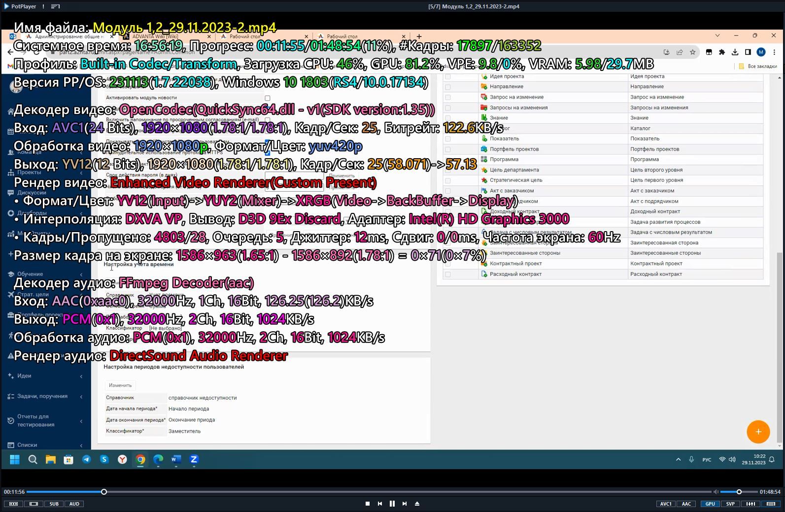Open the Списки sidebar item in video
This screenshot has height=512, width=785.
pyautogui.click(x=27, y=445)
